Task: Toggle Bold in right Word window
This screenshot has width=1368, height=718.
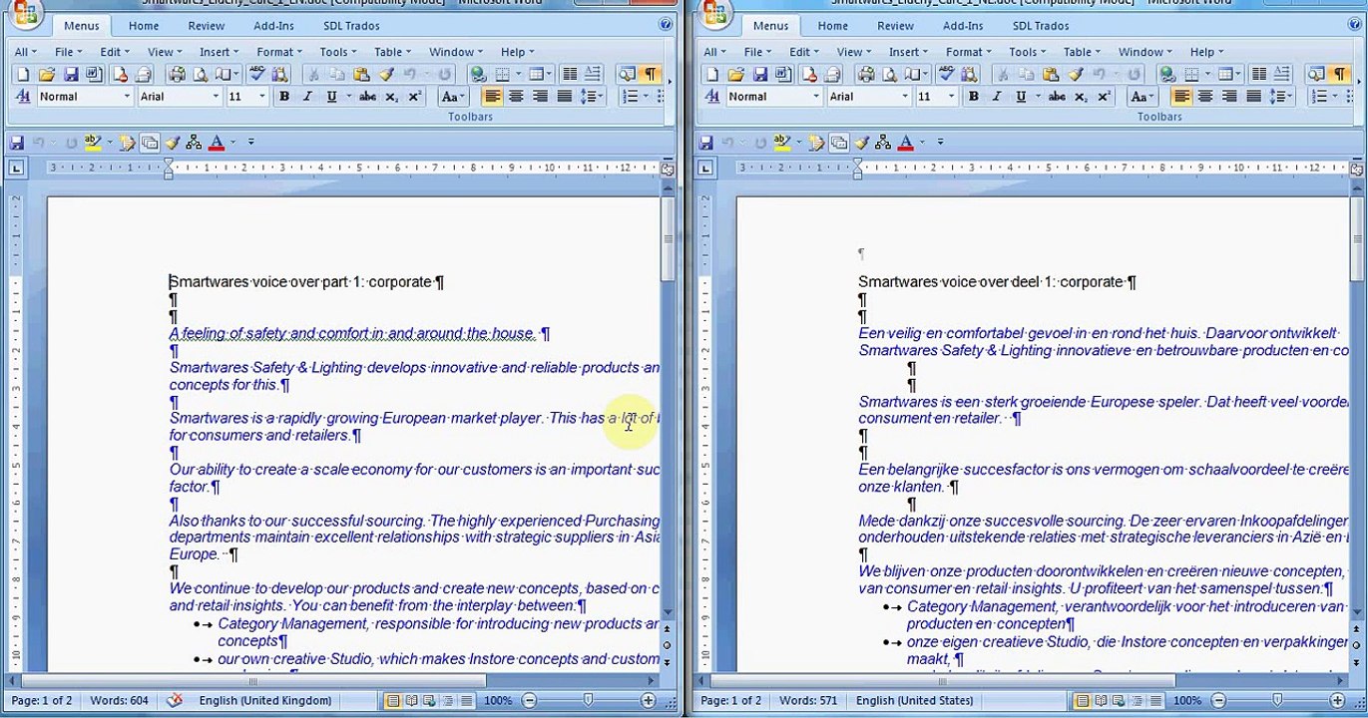Action: pyautogui.click(x=973, y=97)
